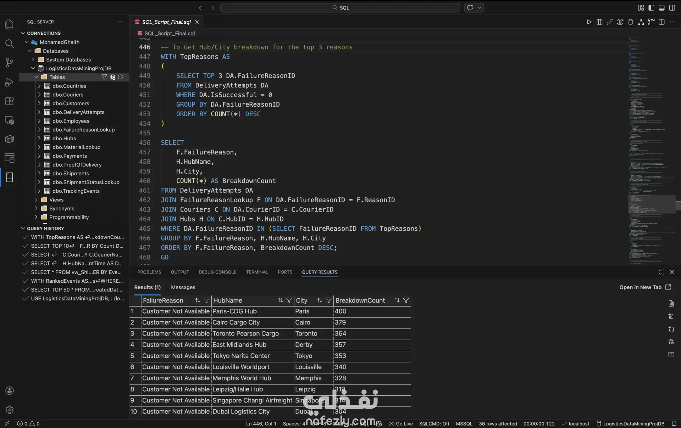The image size is (681, 428).
Task: Expand the dbo.Hubs table
Action: (x=39, y=138)
